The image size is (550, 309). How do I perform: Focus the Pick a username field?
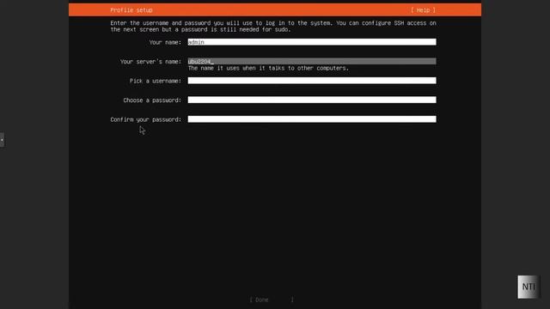(312, 81)
